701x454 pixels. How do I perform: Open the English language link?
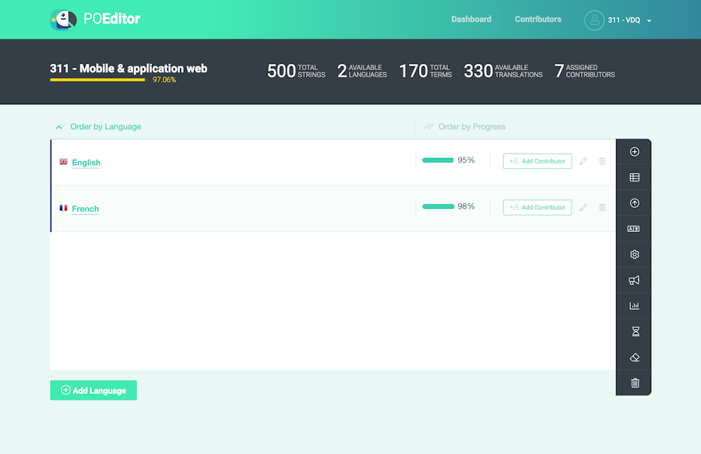(x=86, y=163)
